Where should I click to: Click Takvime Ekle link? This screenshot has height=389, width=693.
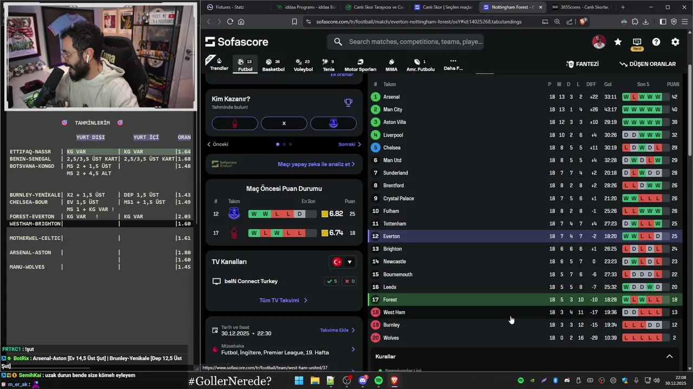337,330
